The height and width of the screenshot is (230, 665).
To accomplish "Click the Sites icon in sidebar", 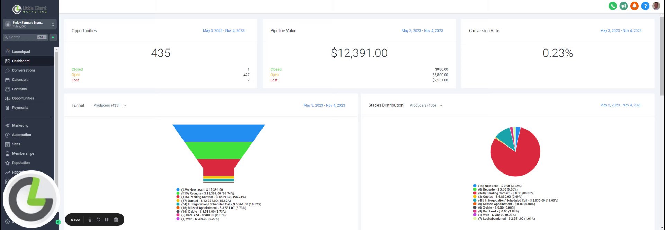I will pyautogui.click(x=7, y=144).
